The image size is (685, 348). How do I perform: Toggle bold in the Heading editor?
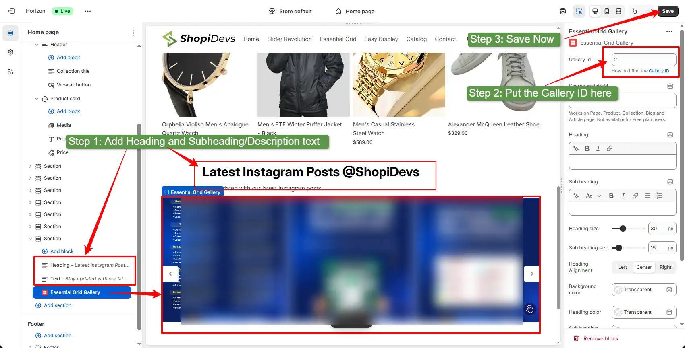(x=587, y=148)
